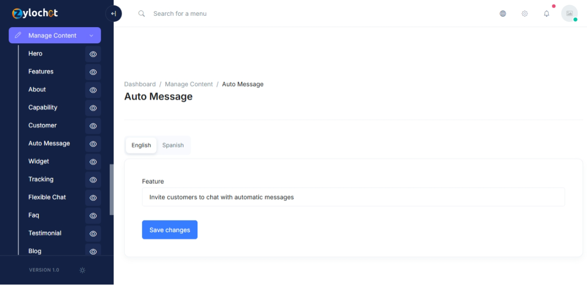Toggle visibility eye for Capability
Viewport: 587px width, 307px height.
93,108
